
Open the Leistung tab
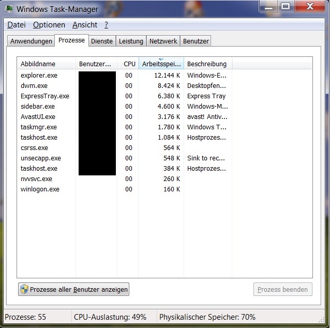131,41
